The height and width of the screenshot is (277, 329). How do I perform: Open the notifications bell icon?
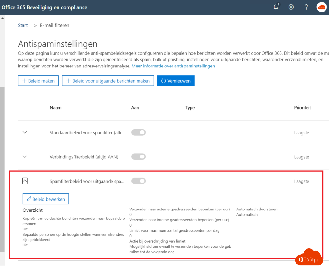tap(276, 7)
